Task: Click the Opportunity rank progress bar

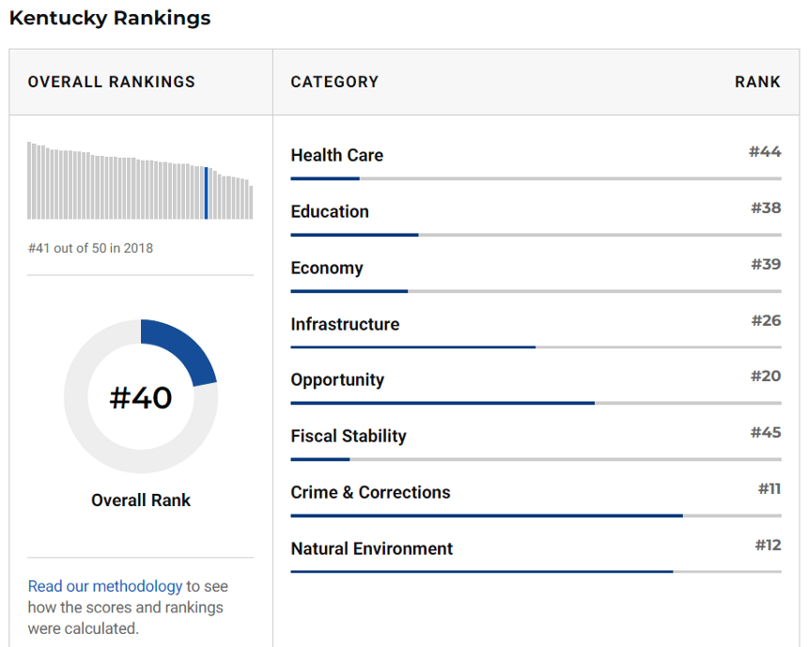Action: (x=535, y=404)
